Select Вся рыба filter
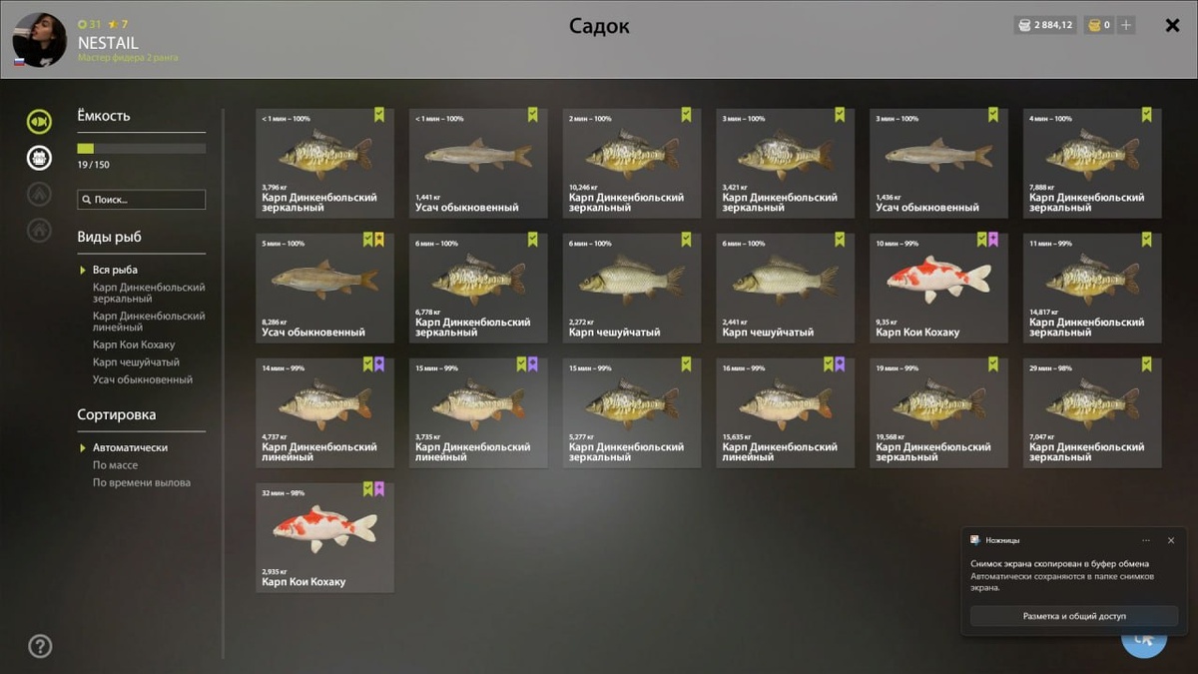This screenshot has height=674, width=1198. pos(115,270)
